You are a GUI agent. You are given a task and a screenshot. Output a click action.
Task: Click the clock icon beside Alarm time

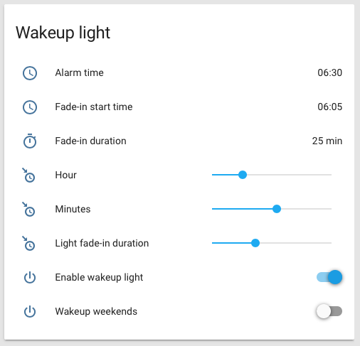pyautogui.click(x=30, y=73)
